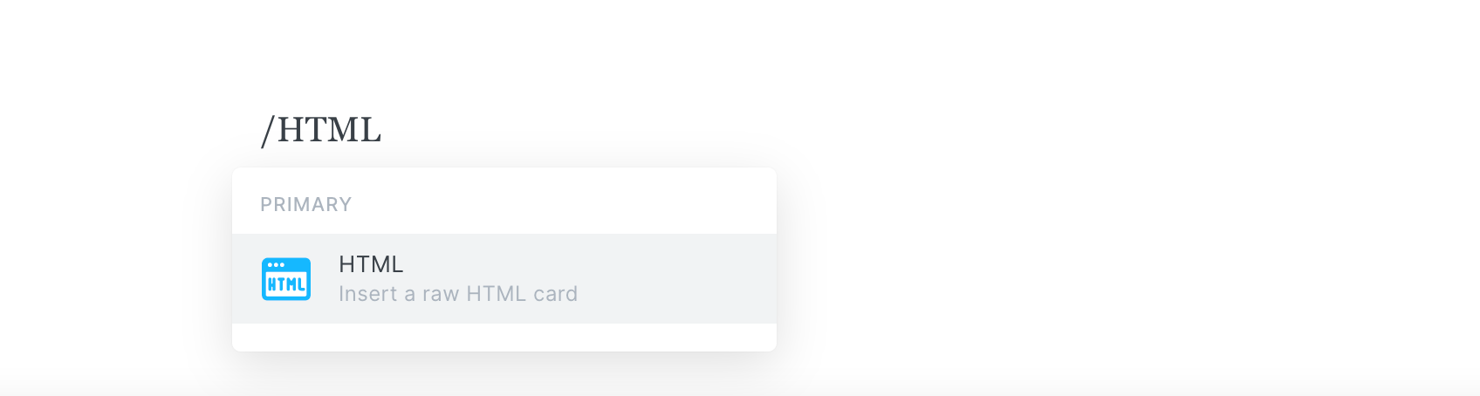Image resolution: width=1480 pixels, height=396 pixels.
Task: Click the blue HTML card icon
Action: coord(286,279)
